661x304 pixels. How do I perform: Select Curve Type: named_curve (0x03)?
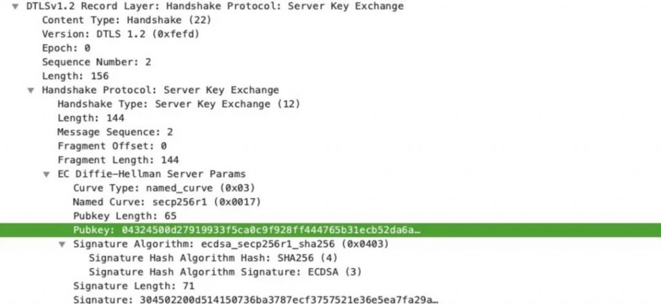coord(164,188)
